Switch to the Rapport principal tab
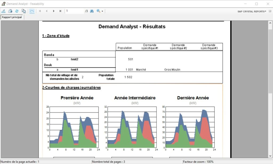The width and height of the screenshot is (273, 164). (12, 17)
